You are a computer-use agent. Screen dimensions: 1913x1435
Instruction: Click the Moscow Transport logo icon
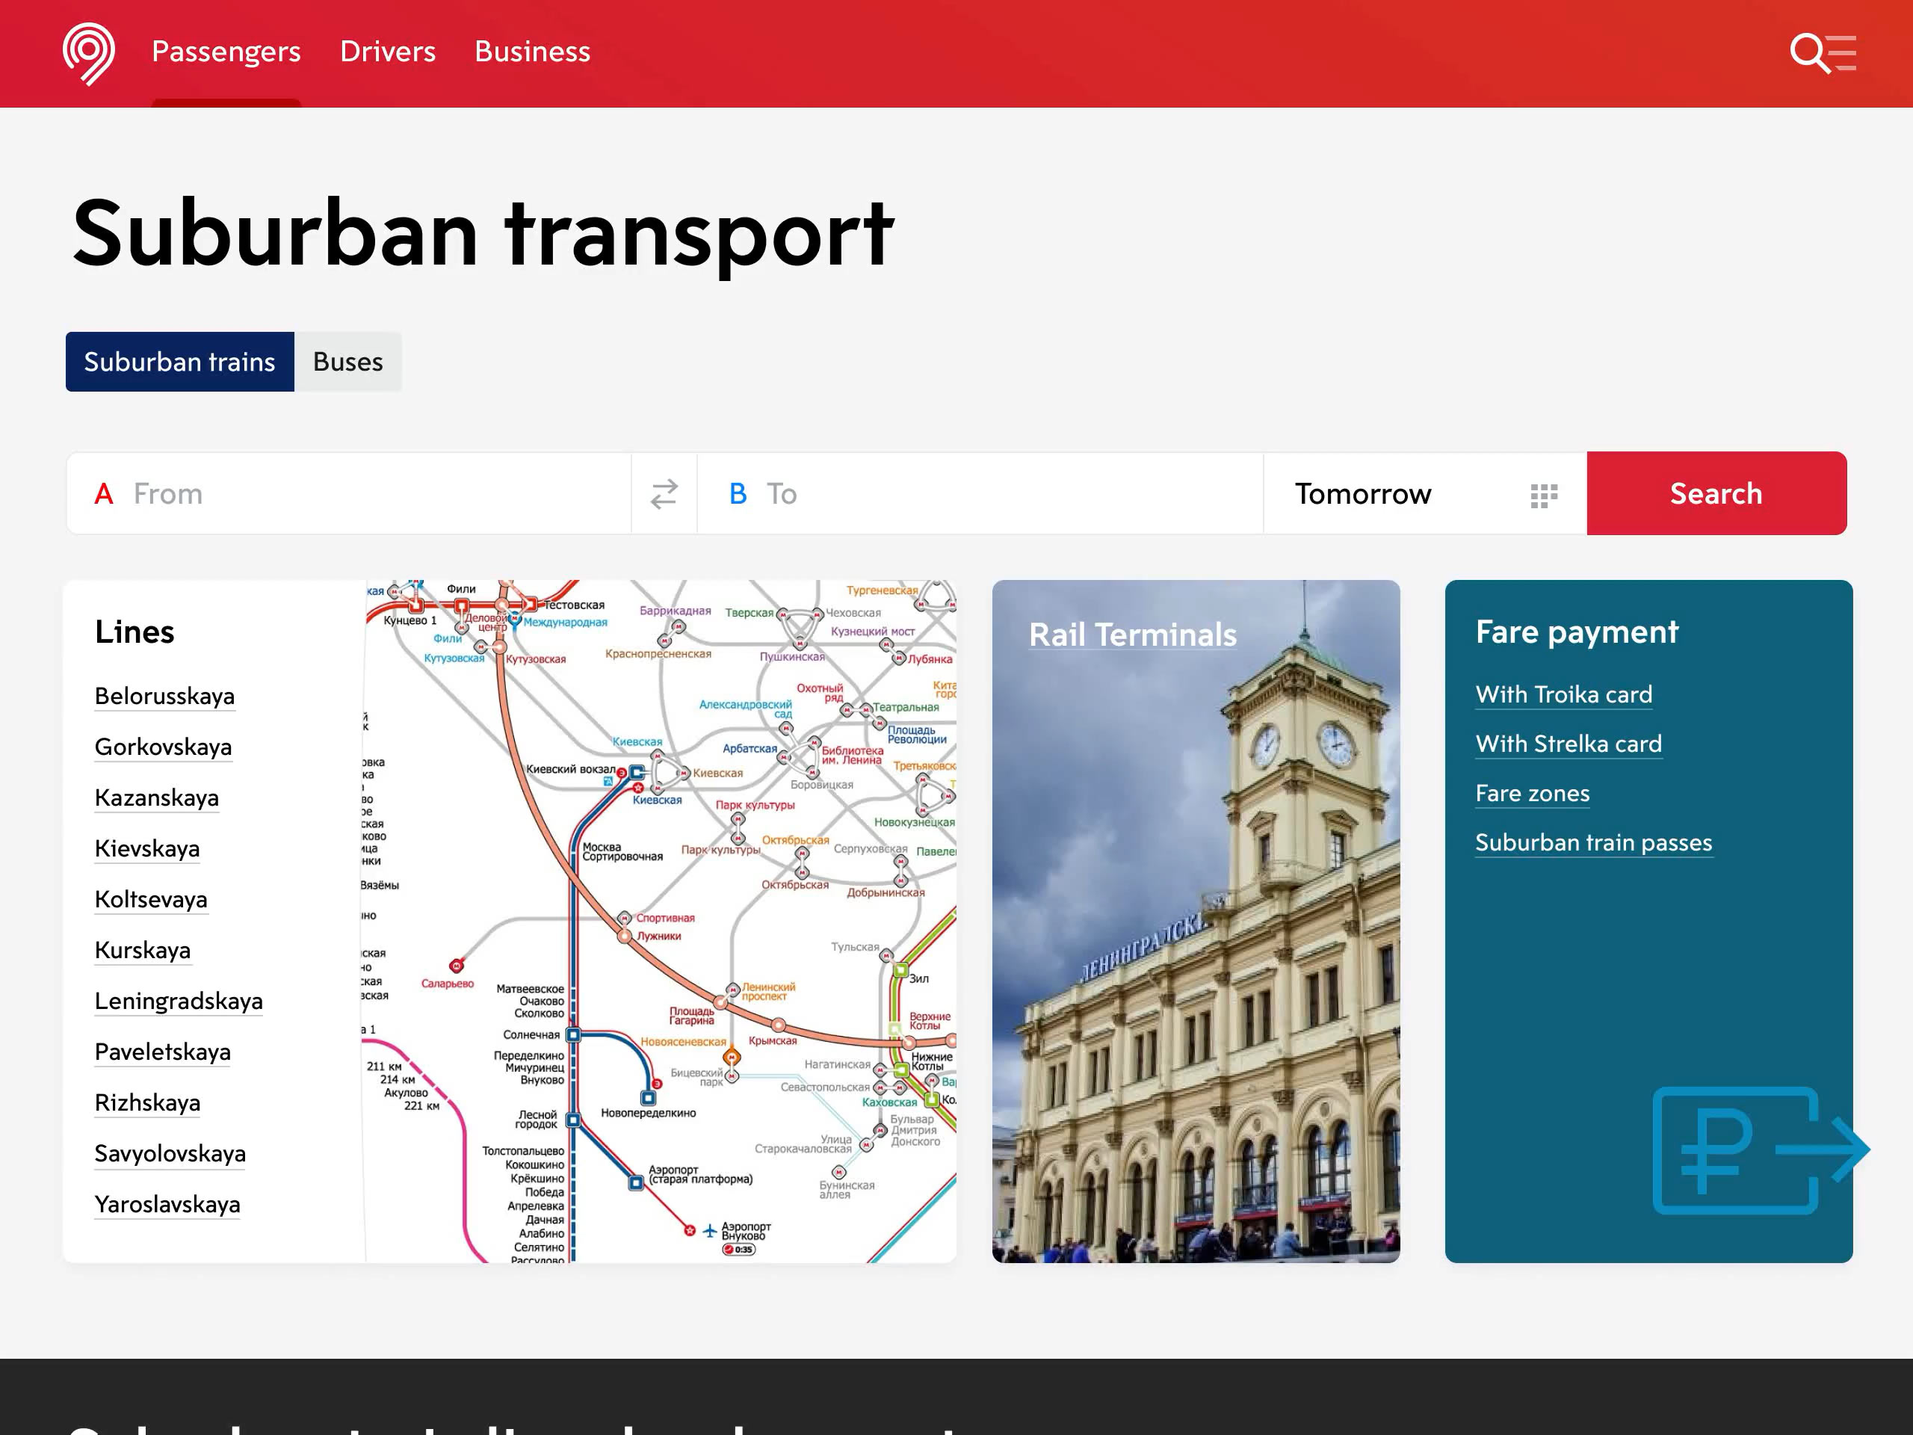coord(88,53)
